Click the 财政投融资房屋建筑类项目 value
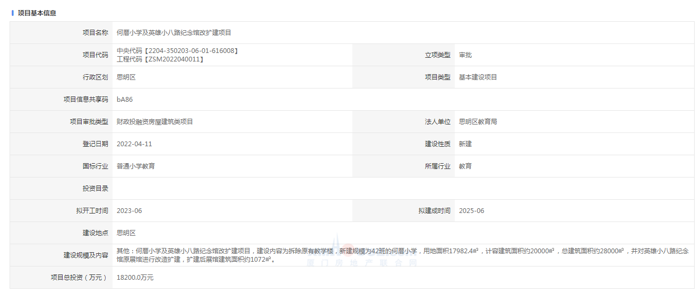 pos(154,122)
